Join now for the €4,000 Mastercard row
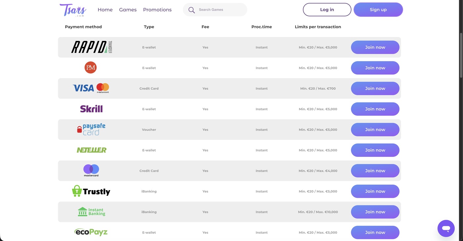The image size is (463, 241). click(375, 171)
